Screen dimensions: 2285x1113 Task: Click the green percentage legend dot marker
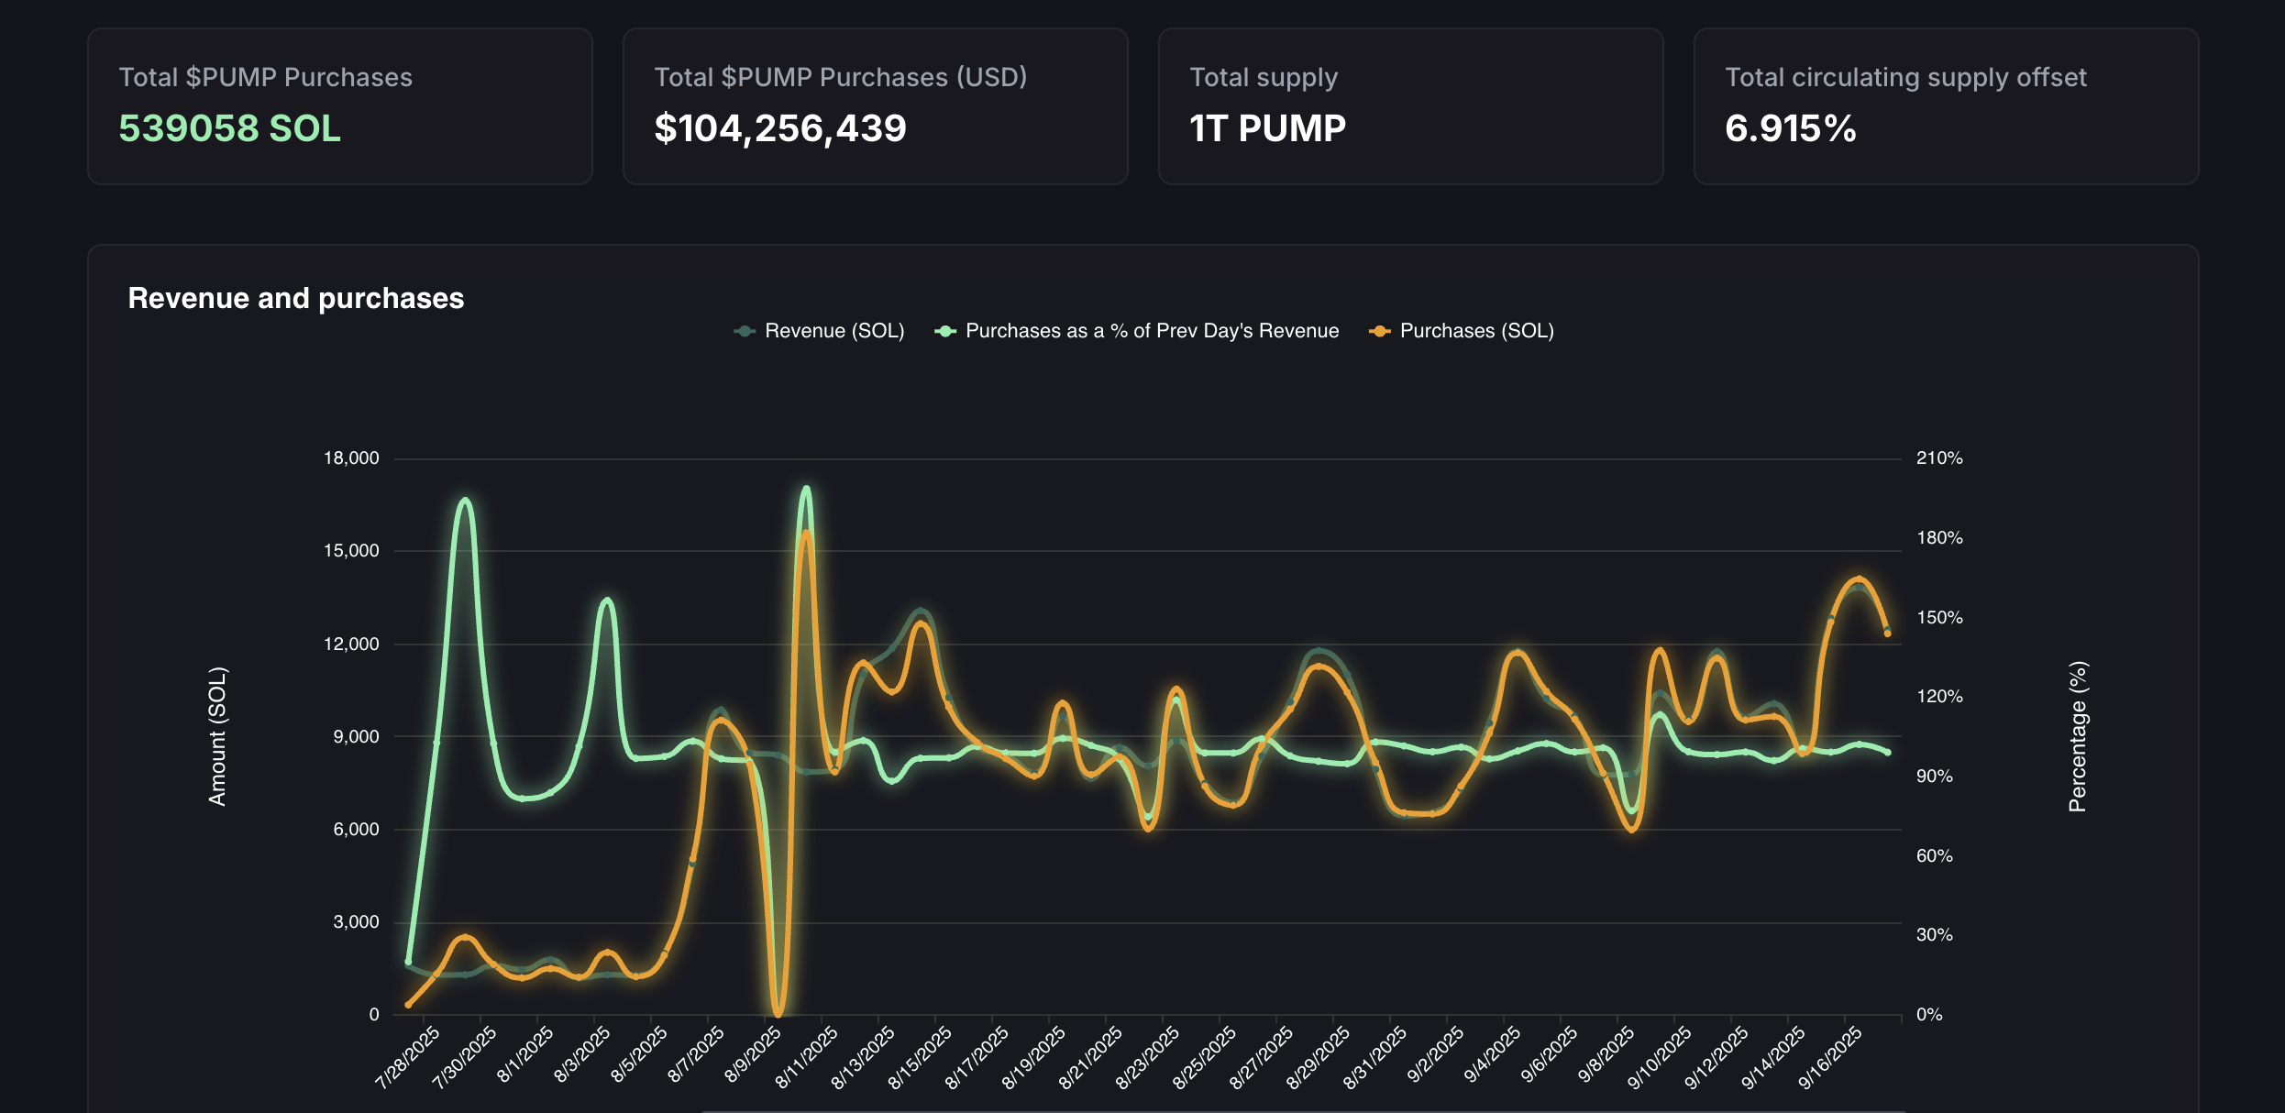(944, 331)
